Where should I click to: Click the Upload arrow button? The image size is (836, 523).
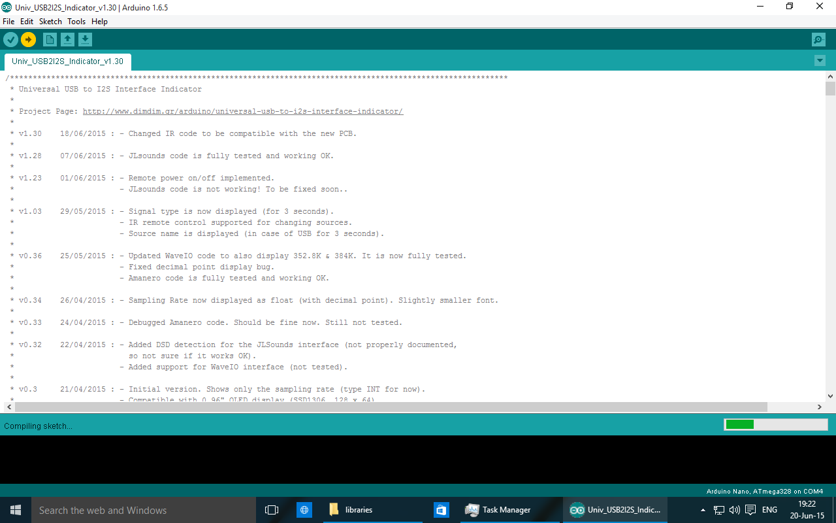(x=28, y=40)
